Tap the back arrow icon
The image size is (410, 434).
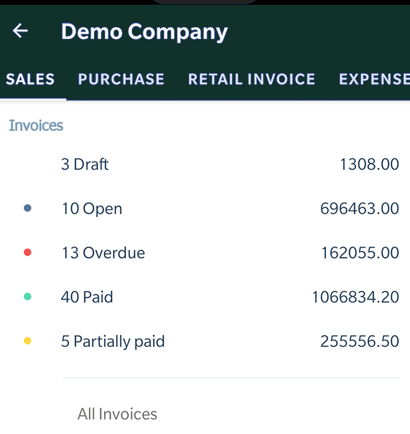coord(20,31)
